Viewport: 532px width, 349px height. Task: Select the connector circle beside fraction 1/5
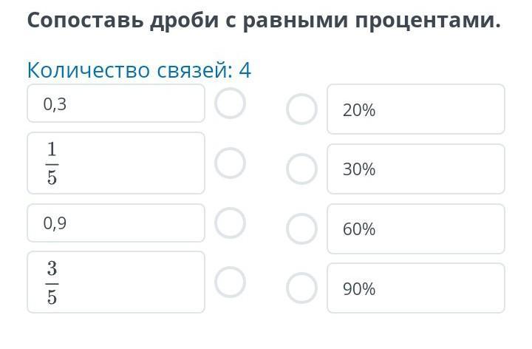pos(230,163)
